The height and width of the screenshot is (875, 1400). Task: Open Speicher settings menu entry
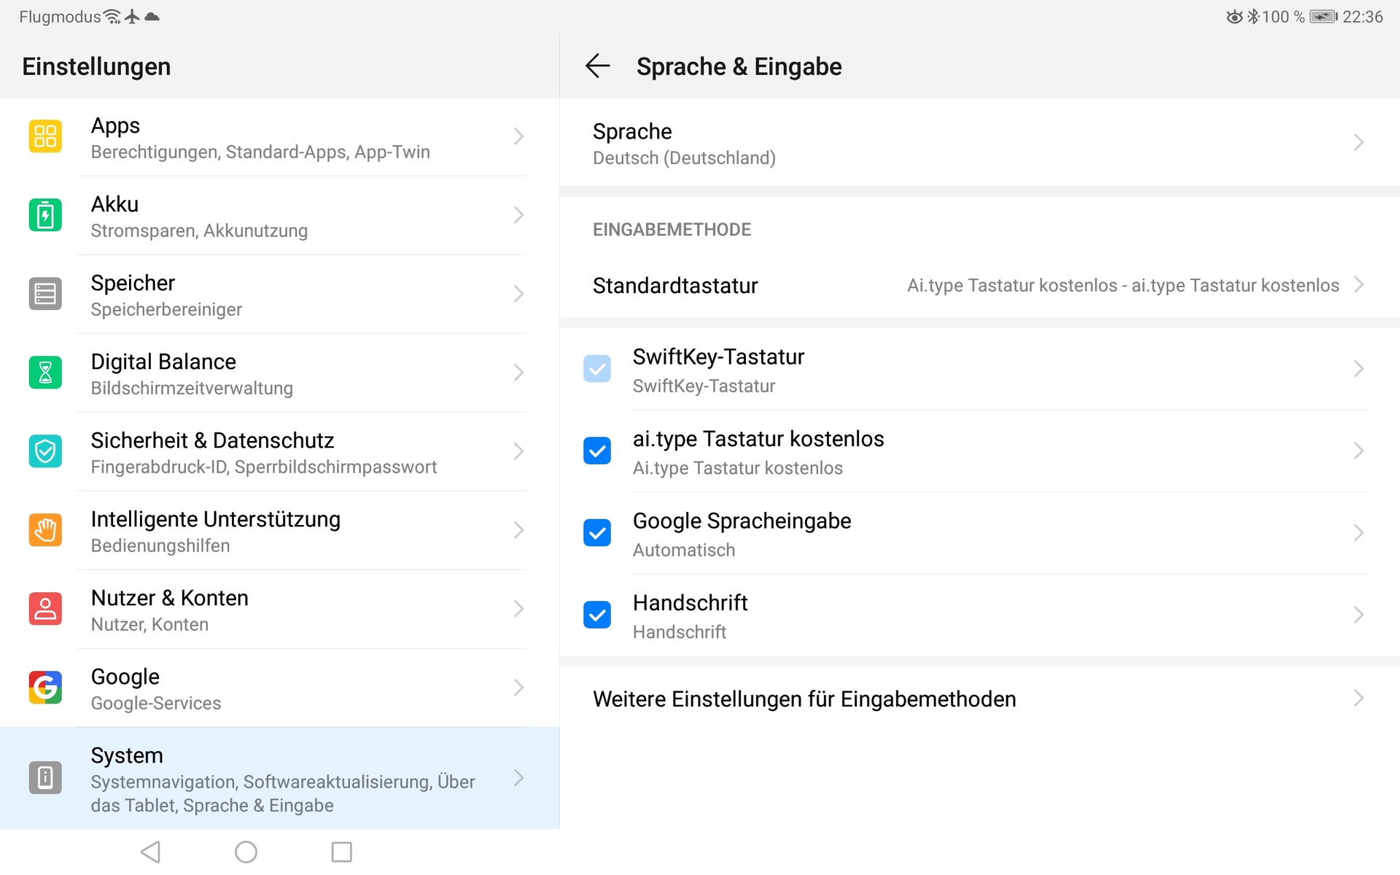[x=280, y=294]
